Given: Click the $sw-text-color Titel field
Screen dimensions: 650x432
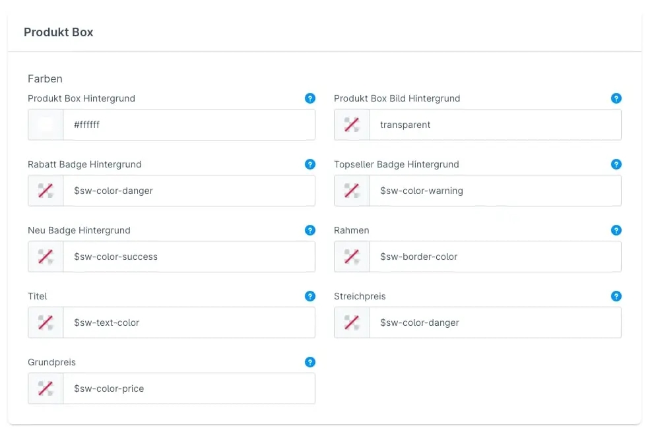Looking at the screenshot, I should point(188,323).
